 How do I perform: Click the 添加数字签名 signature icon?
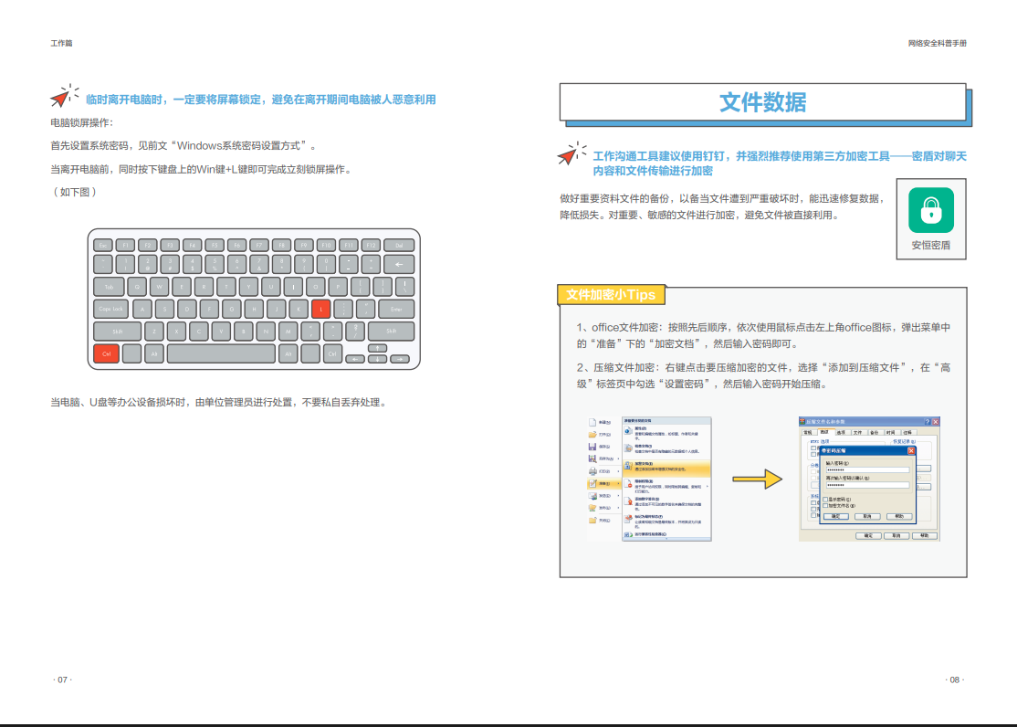[x=628, y=500]
